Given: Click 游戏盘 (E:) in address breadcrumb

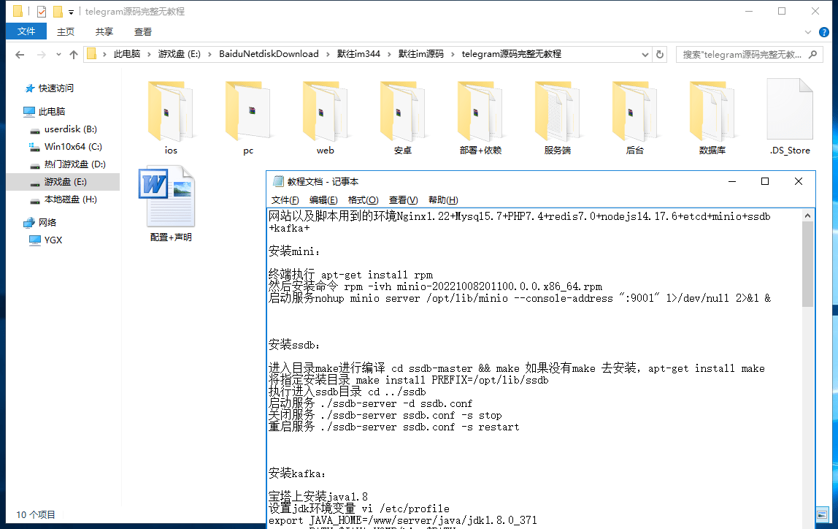Looking at the screenshot, I should pyautogui.click(x=179, y=54).
